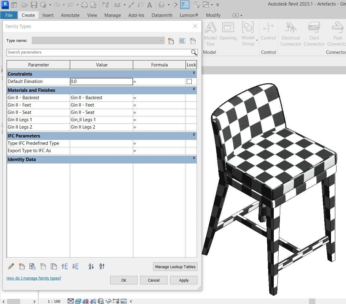Image resolution: width=346 pixels, height=304 pixels.
Task: Sort parameters in descending order
Action: coord(102,266)
